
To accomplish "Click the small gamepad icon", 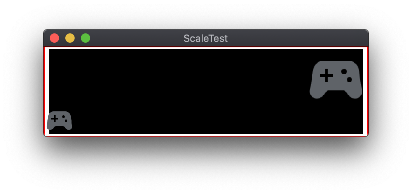I will coord(59,120).
